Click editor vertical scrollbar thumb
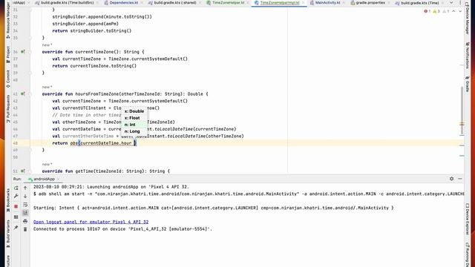 click(x=462, y=111)
